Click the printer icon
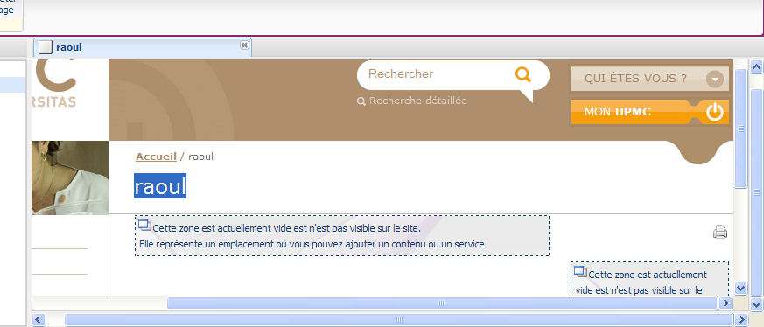Viewport: 764px width, 327px height. tap(720, 232)
